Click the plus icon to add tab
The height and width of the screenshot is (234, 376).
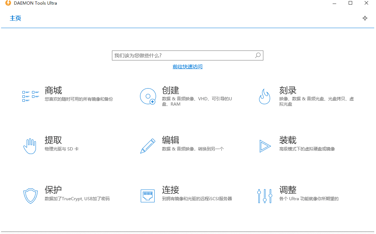click(365, 18)
